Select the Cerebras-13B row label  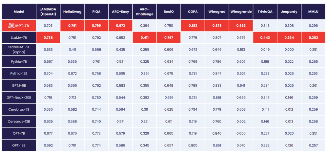pyautogui.click(x=19, y=121)
